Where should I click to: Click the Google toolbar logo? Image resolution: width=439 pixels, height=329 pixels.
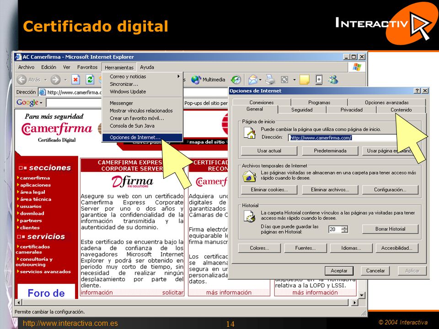click(x=27, y=103)
